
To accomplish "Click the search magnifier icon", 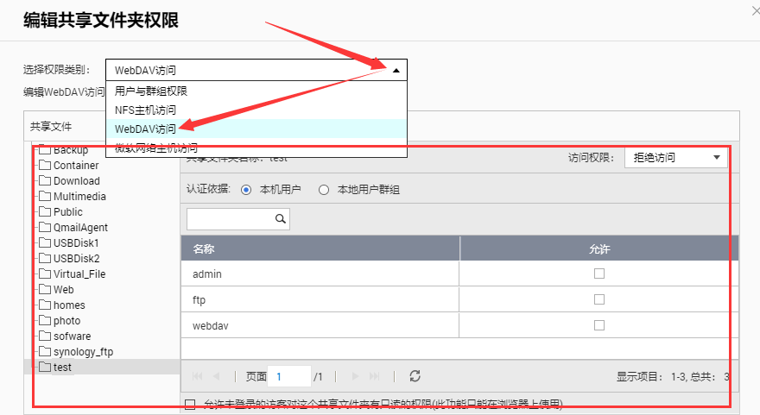I will coord(280,219).
